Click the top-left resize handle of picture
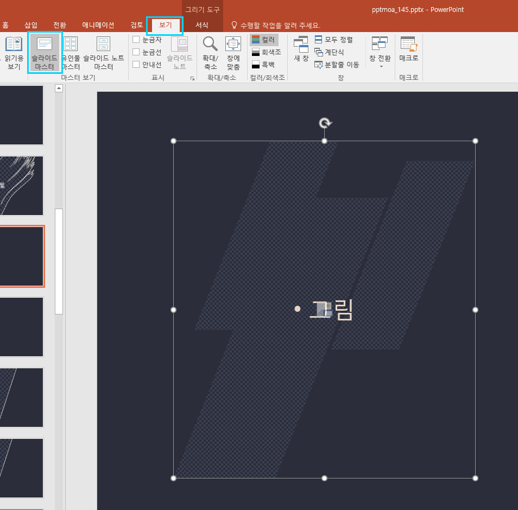Screen dimensions: 518x510 pos(173,141)
